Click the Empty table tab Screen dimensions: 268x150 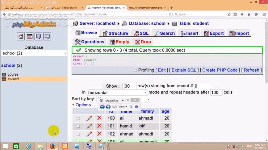point(120,42)
